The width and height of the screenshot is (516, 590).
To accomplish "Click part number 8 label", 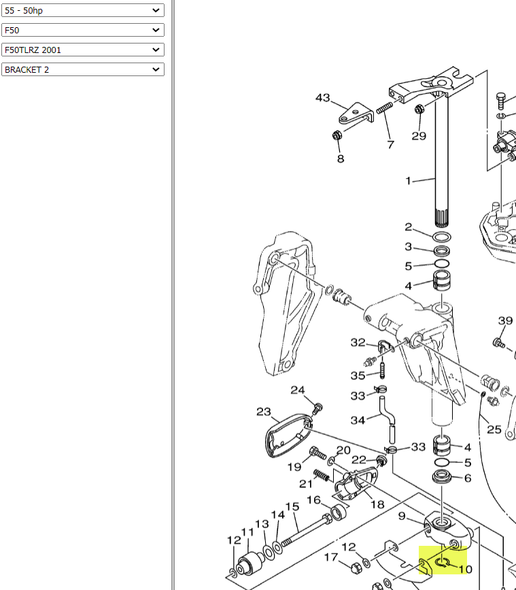I will pos(341,159).
